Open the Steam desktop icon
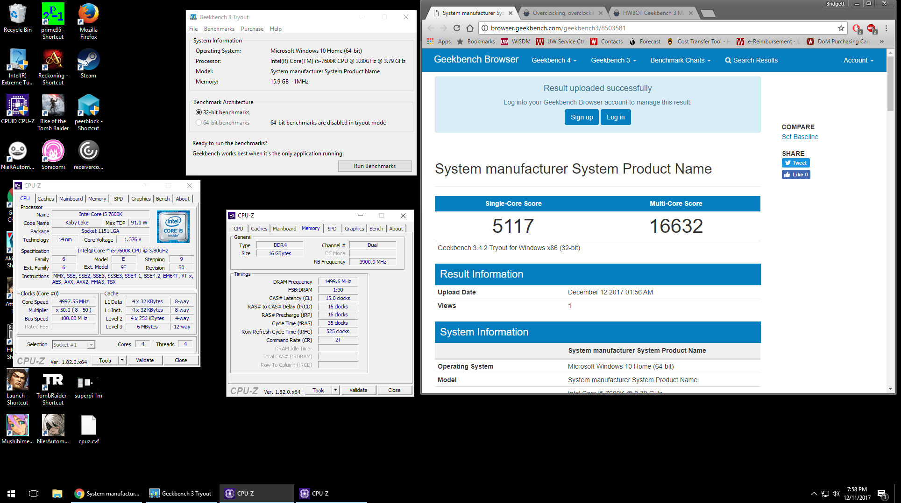Viewport: 901px width, 503px height. tap(88, 63)
